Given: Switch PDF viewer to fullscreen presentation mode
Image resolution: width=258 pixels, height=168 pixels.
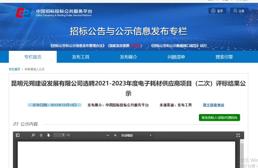Looking at the screenshot, I should click(238, 135).
